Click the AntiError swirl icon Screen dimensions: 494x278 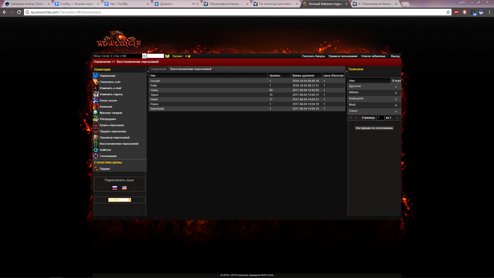(95, 150)
